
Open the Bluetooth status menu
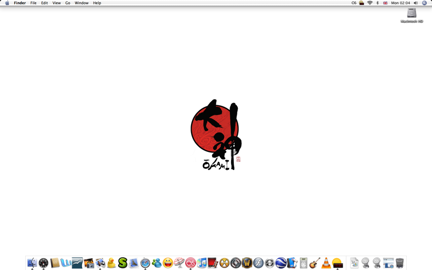point(378,3)
